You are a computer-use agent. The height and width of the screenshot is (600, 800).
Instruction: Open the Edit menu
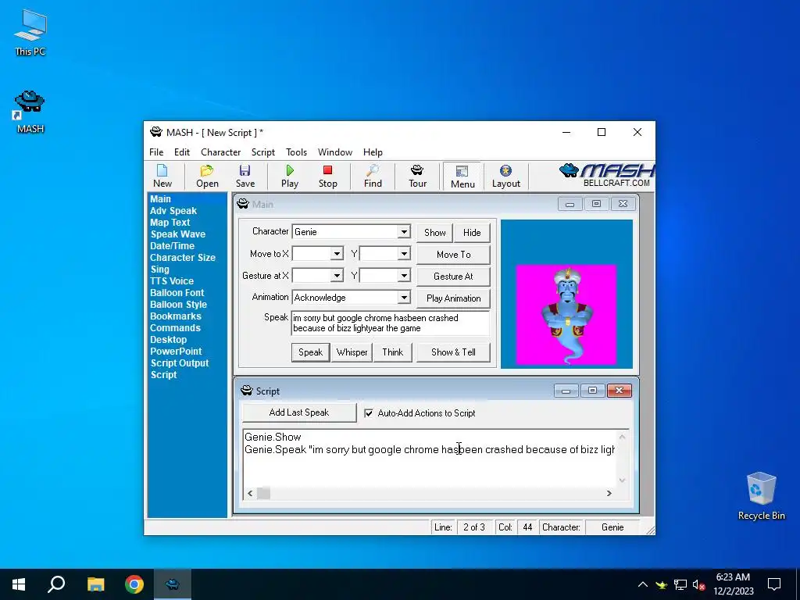pos(181,152)
